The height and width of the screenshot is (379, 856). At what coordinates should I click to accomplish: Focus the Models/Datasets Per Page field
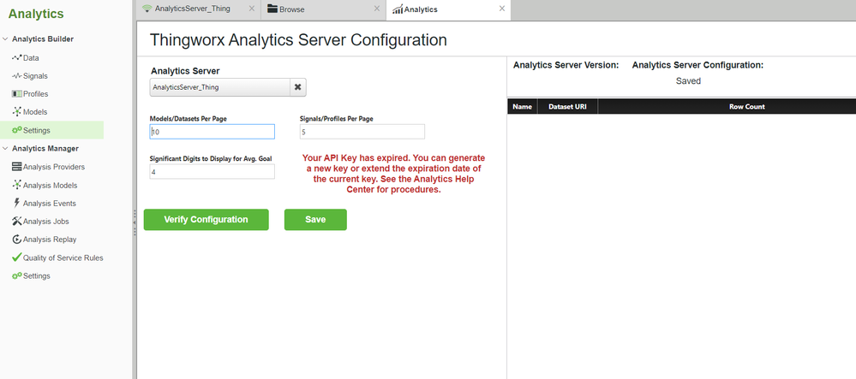click(213, 132)
